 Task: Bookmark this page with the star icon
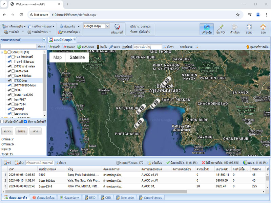[x=238, y=15]
